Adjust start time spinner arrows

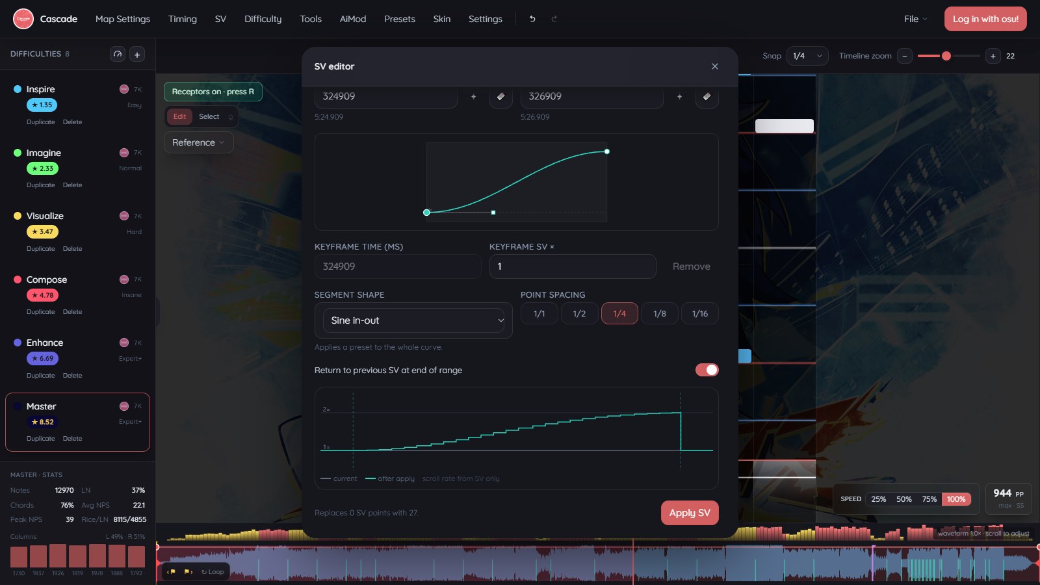click(473, 97)
